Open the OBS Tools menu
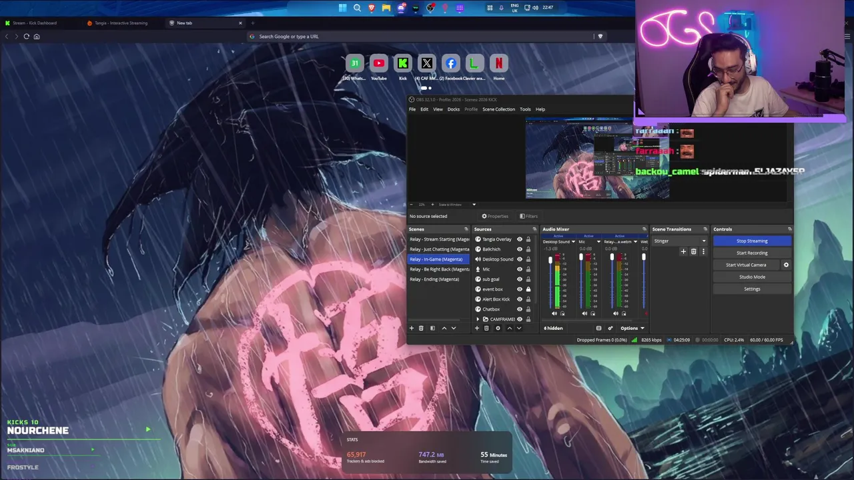This screenshot has width=854, height=480. (526, 109)
